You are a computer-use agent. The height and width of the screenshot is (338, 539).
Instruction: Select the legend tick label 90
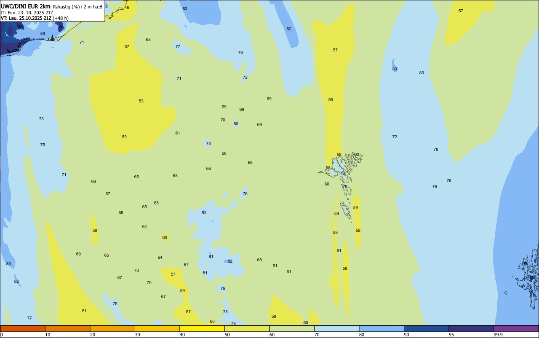coord(406,335)
